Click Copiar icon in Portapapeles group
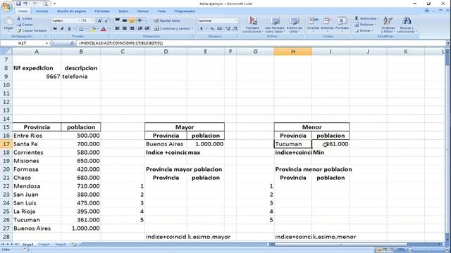The height and width of the screenshot is (253, 451). (x=19, y=25)
